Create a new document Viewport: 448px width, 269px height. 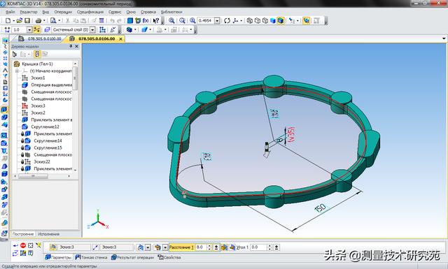coord(8,20)
